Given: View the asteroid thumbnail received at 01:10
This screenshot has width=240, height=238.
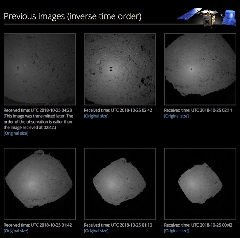Looking at the screenshot, I should point(120,184).
